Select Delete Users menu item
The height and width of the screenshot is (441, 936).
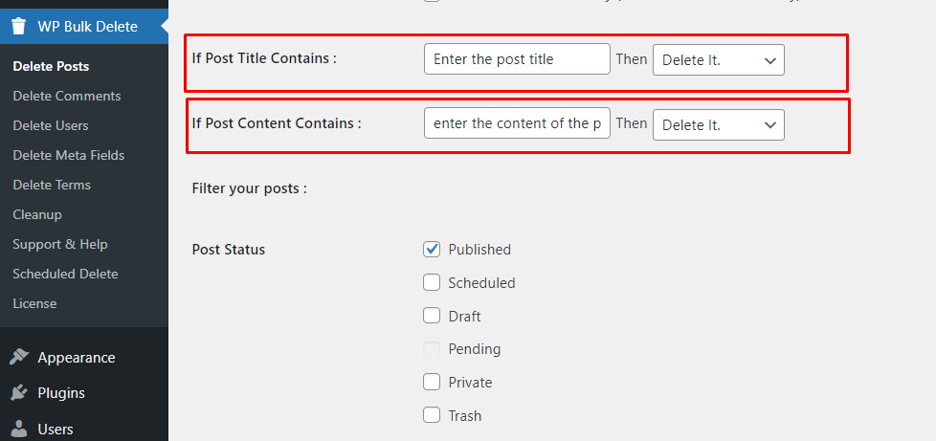51,126
